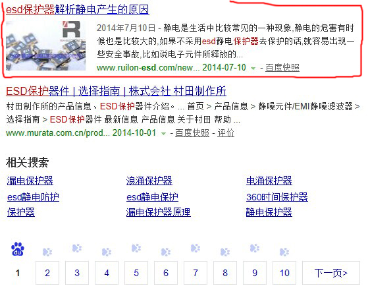Select related search 浪涌保护器
This screenshot has width=368, height=288.
[x=149, y=181]
